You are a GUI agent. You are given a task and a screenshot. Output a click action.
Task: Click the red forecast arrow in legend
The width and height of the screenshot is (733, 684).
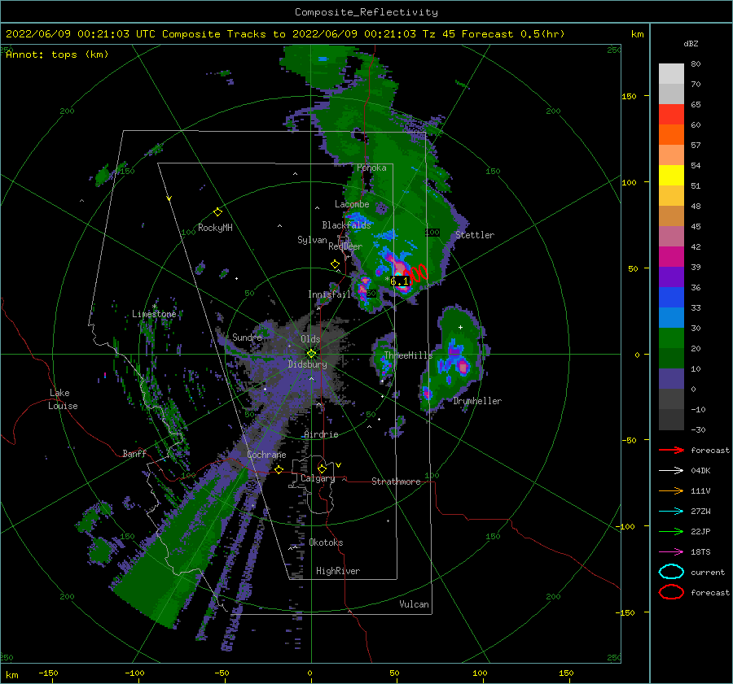[671, 450]
